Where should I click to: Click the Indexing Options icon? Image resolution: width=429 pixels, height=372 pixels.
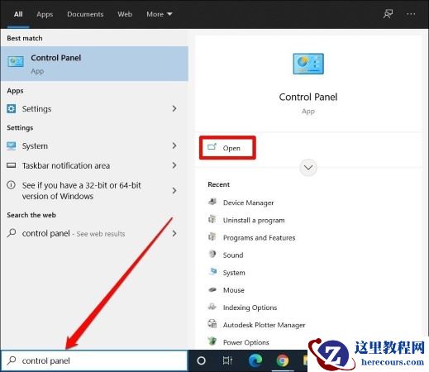tap(212, 307)
